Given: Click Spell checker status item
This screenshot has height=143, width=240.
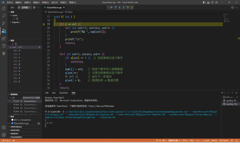Looking at the screenshot, I should click(x=206, y=140).
